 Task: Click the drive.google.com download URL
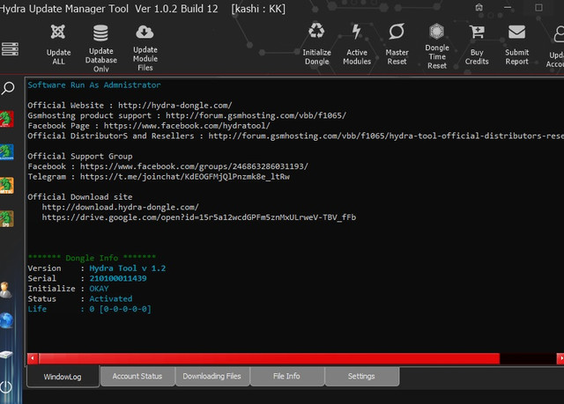coord(199,217)
